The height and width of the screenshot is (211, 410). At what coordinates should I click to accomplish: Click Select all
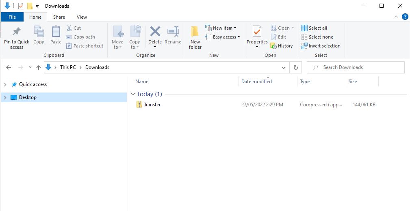314,28
